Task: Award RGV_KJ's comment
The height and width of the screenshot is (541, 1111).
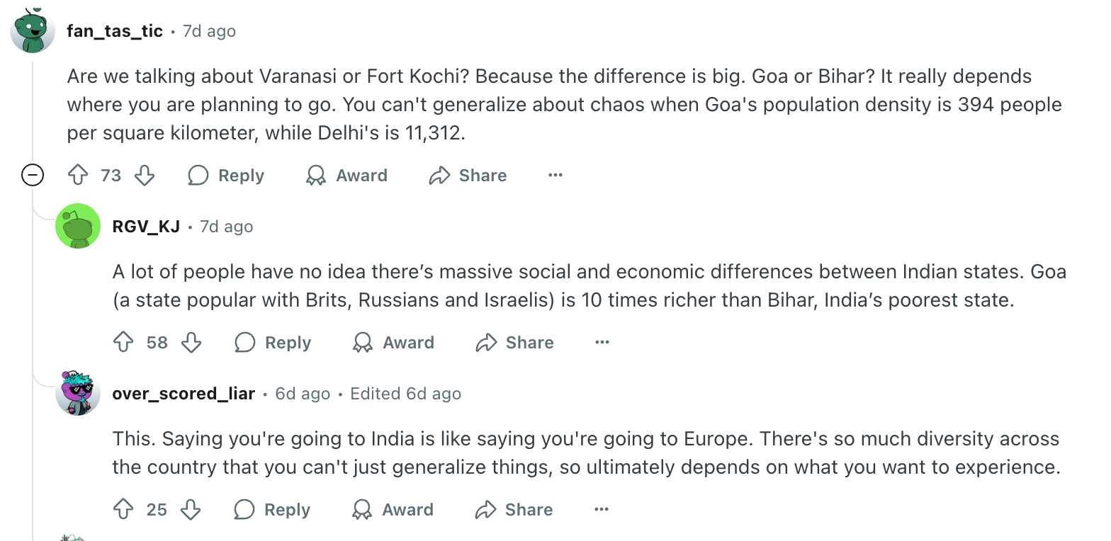Action: click(393, 343)
